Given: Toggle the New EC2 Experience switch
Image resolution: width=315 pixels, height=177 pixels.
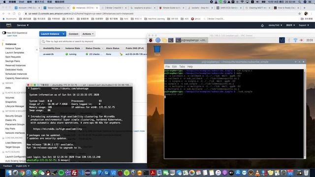Looking at the screenshot, I should click(x=4, y=33).
